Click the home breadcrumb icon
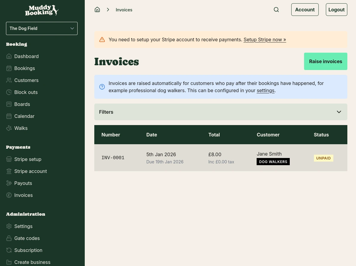The height and width of the screenshot is (266, 356). pos(97,9)
